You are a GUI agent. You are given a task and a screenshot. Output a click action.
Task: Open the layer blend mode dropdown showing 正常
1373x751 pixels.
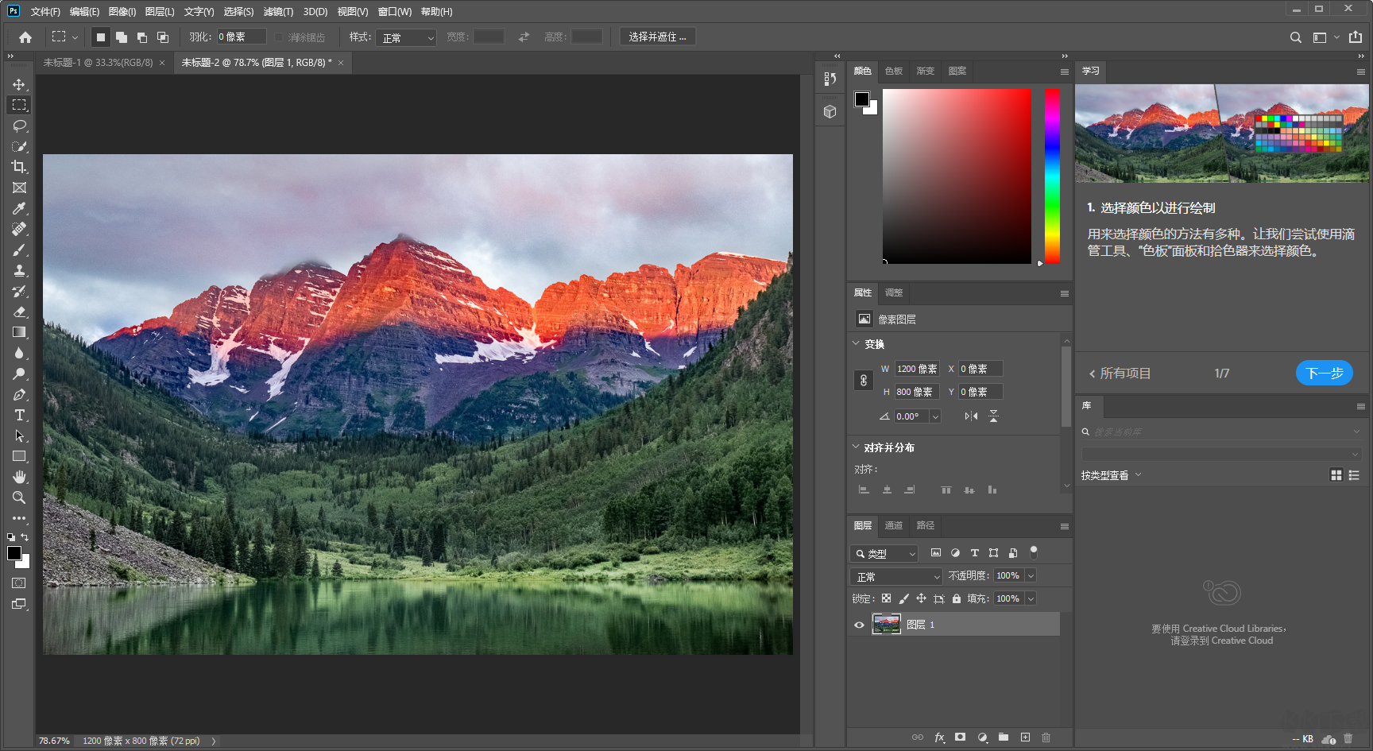(x=895, y=575)
